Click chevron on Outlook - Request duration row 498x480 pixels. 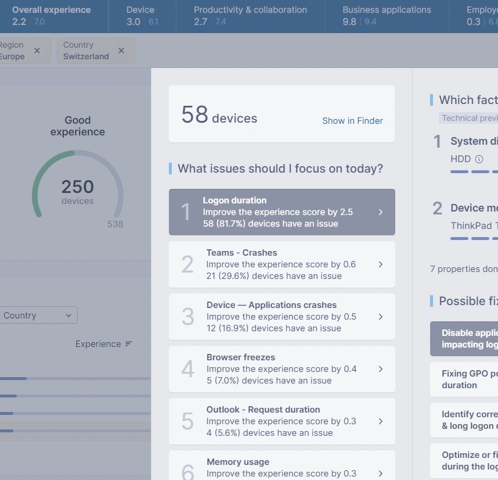pos(381,421)
